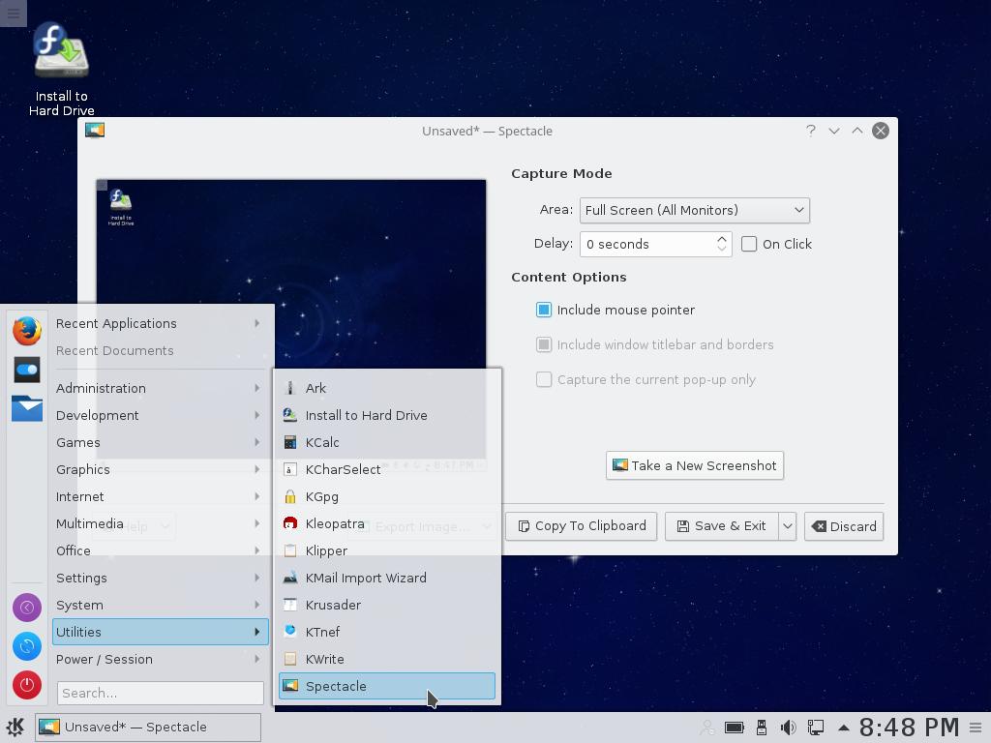991x743 pixels.
Task: Open the Settings category
Action: pos(160,578)
